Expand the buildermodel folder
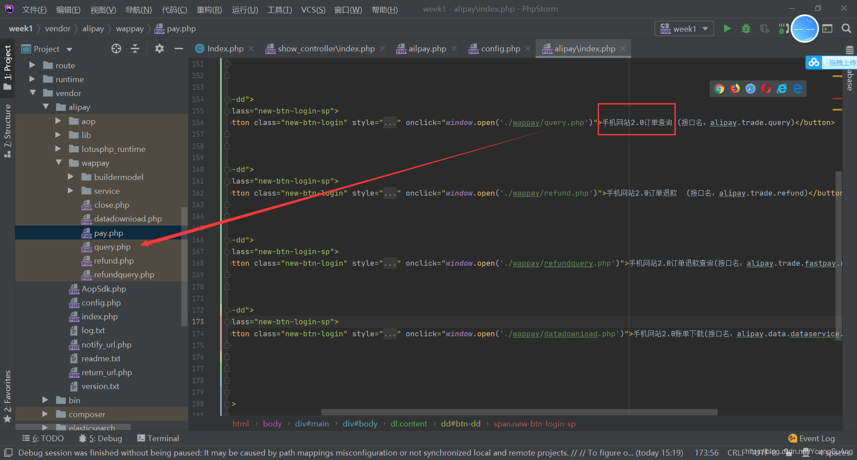 pos(71,177)
